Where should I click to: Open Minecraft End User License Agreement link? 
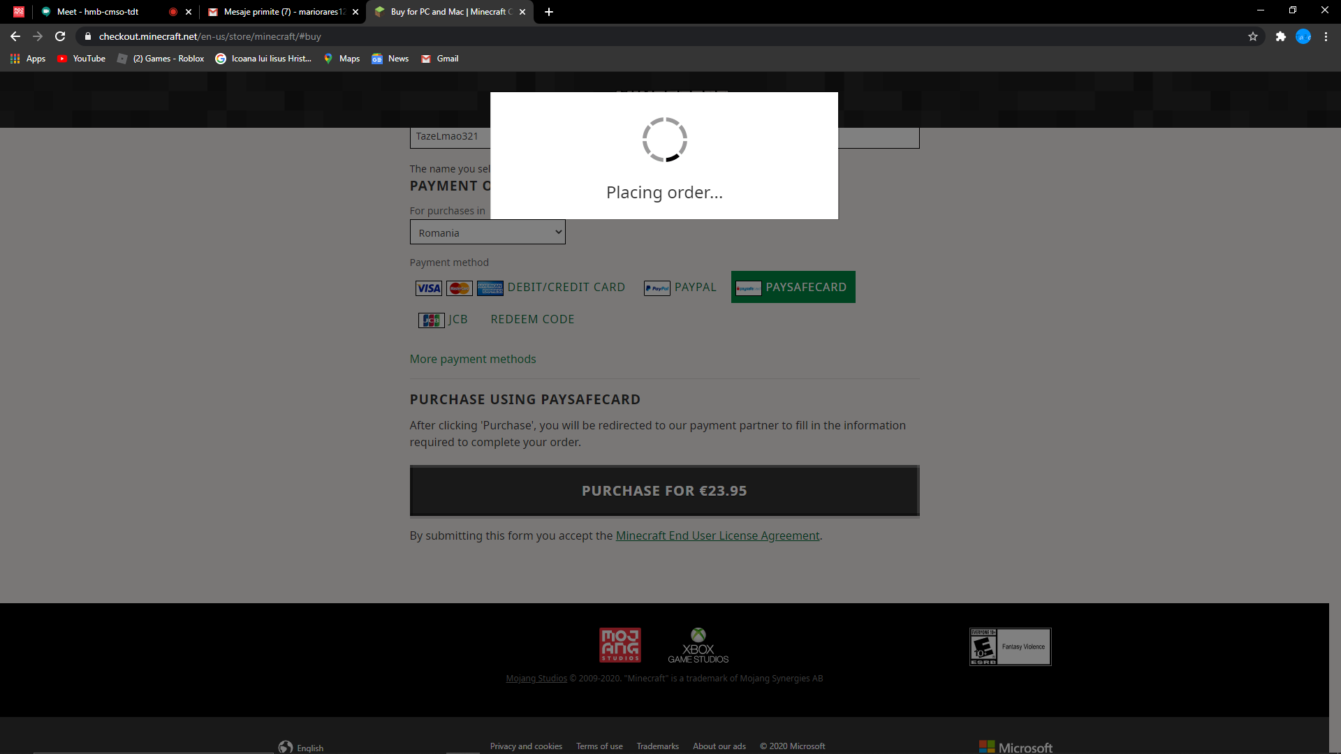[717, 535]
